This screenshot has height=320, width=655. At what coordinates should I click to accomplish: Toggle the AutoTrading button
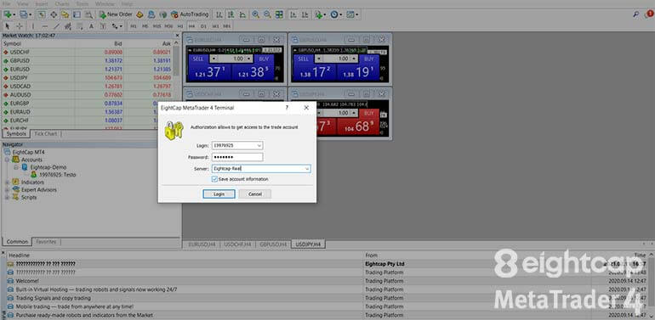(x=190, y=14)
